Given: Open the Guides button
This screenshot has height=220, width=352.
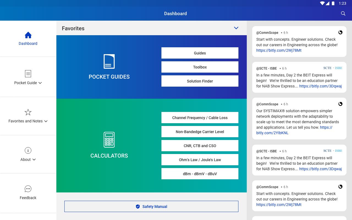Looking at the screenshot, I should tap(200, 53).
